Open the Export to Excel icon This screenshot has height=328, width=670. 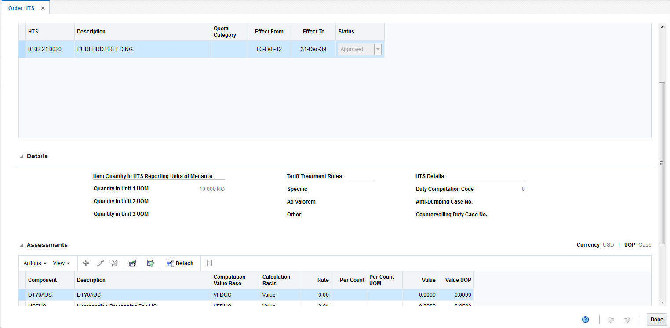(133, 263)
